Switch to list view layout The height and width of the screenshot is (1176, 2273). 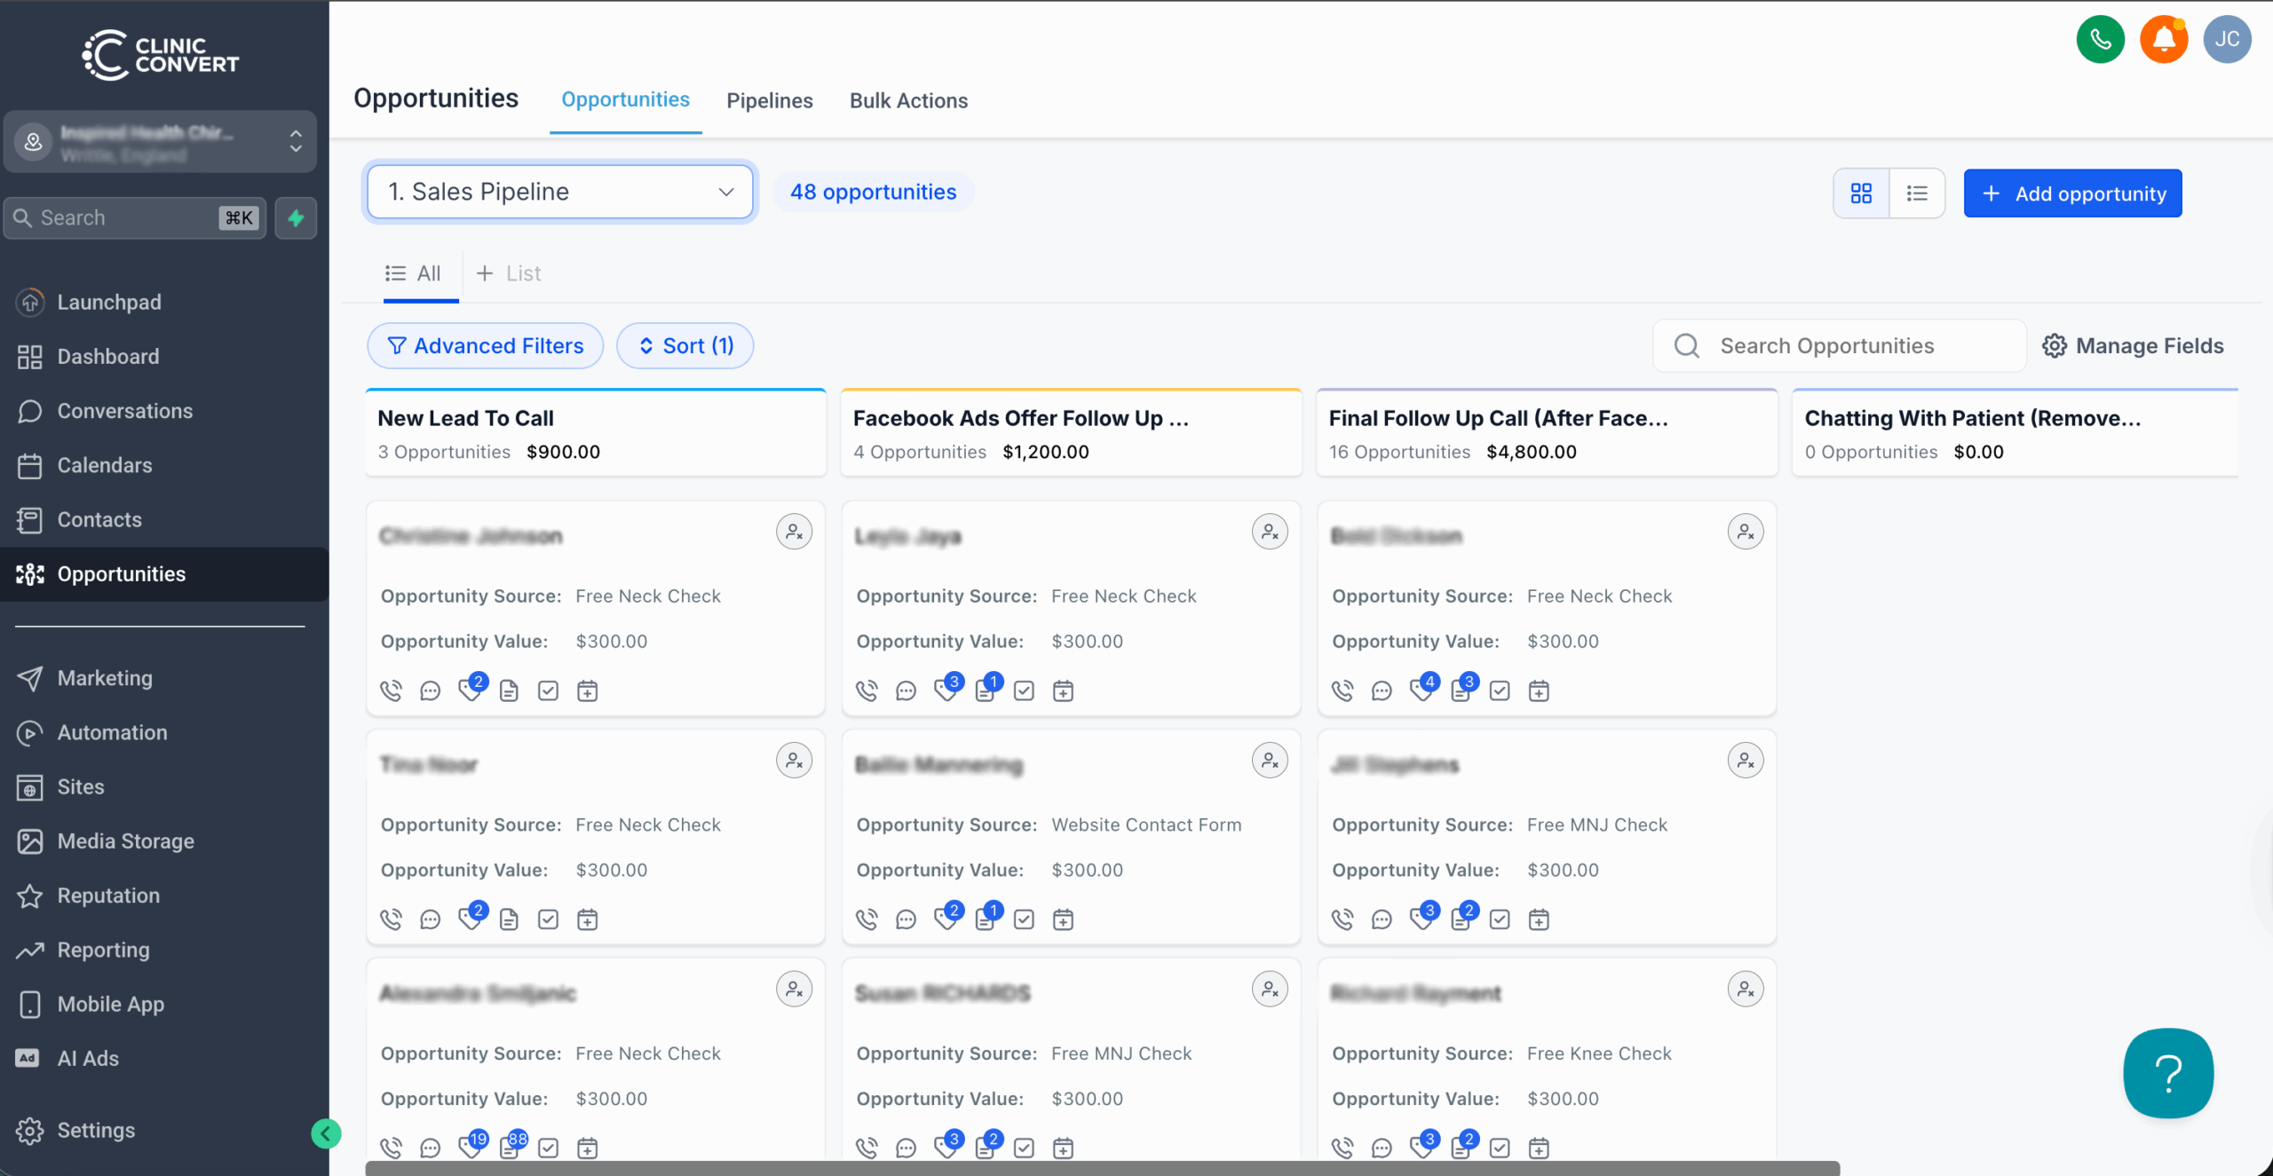click(1917, 193)
